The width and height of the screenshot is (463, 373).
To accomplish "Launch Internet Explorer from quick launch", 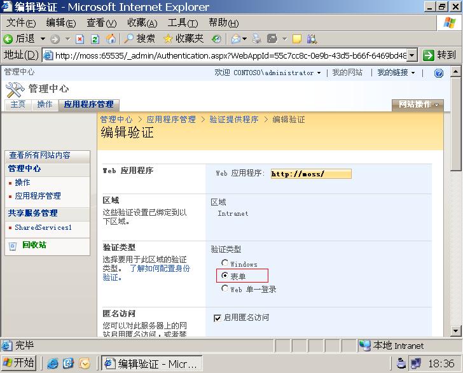I will [x=53, y=363].
